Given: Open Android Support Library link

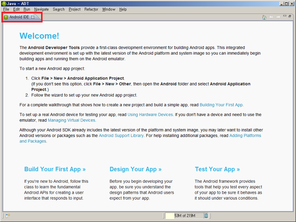Looking at the screenshot, I should (121, 136).
